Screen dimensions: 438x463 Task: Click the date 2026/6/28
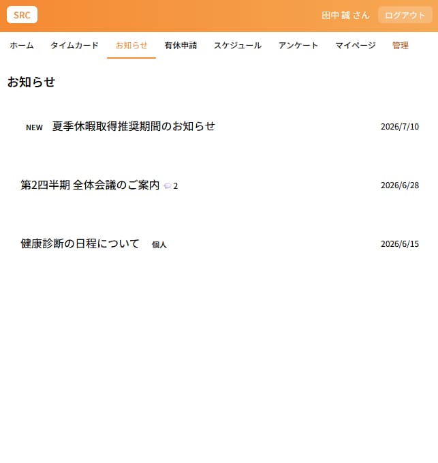pyautogui.click(x=400, y=185)
